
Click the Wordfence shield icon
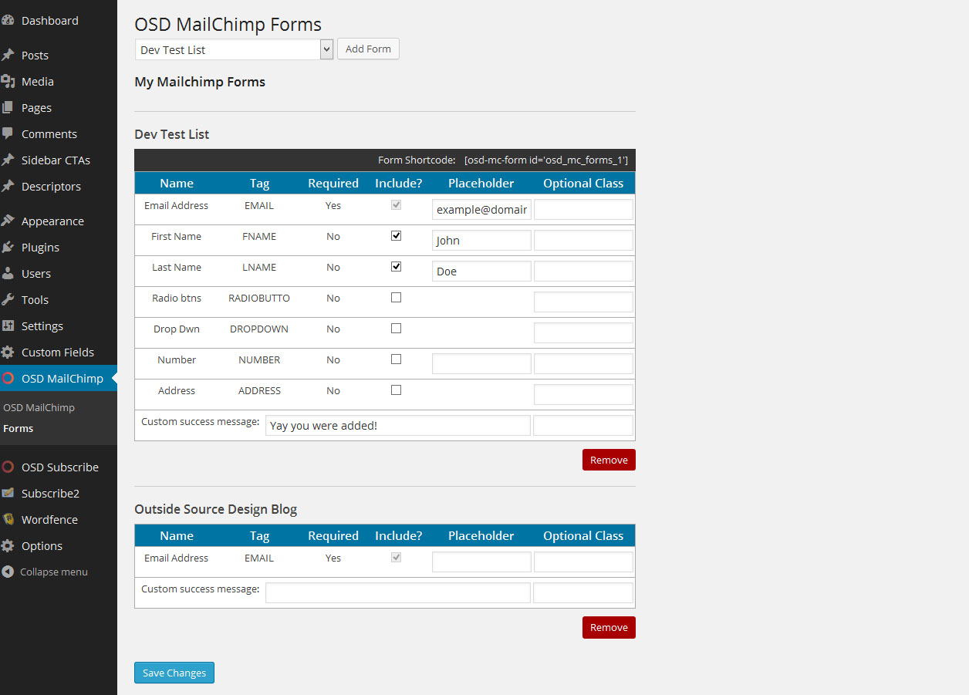coord(8,520)
